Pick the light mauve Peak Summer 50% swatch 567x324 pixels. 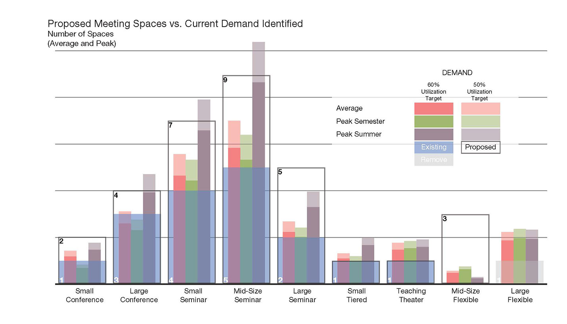481,135
